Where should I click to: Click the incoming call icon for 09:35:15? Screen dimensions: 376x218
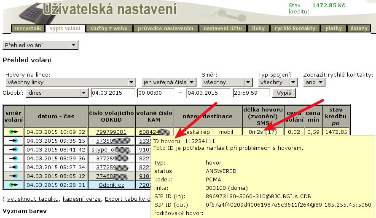click(13, 141)
